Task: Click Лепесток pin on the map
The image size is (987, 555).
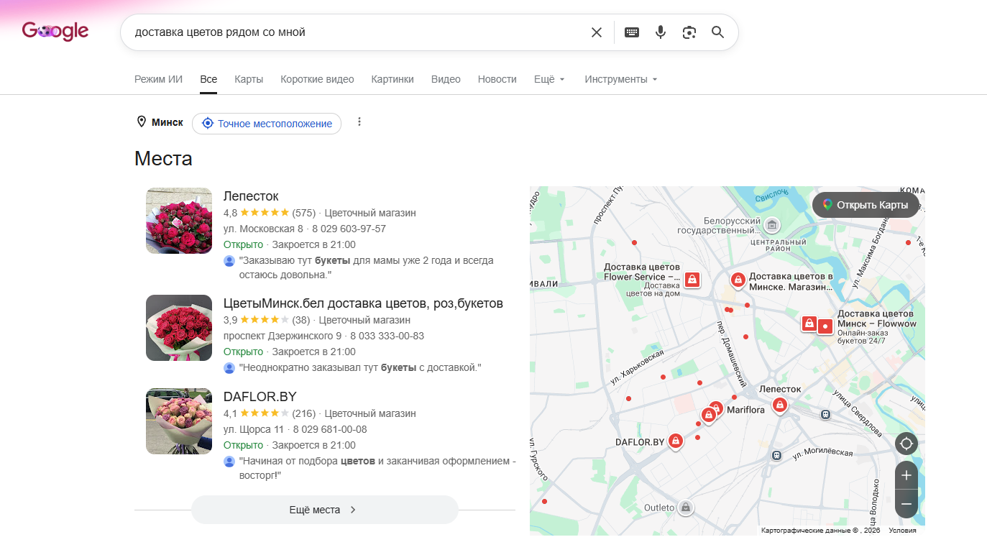Action: (x=779, y=405)
